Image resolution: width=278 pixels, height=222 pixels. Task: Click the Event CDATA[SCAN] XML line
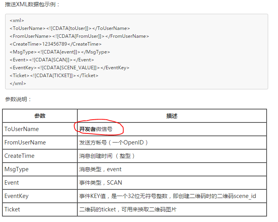point(52,60)
